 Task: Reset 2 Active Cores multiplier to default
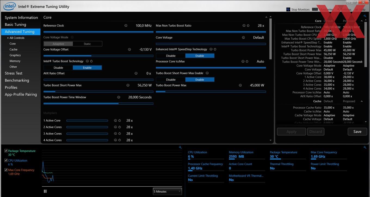click(119, 127)
